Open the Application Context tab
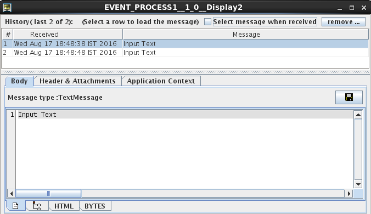The image size is (371, 214). [161, 81]
